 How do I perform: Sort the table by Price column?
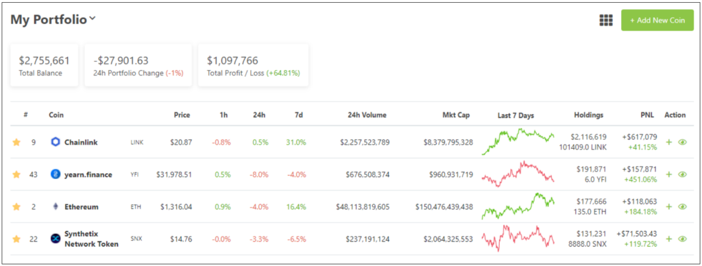click(x=182, y=115)
